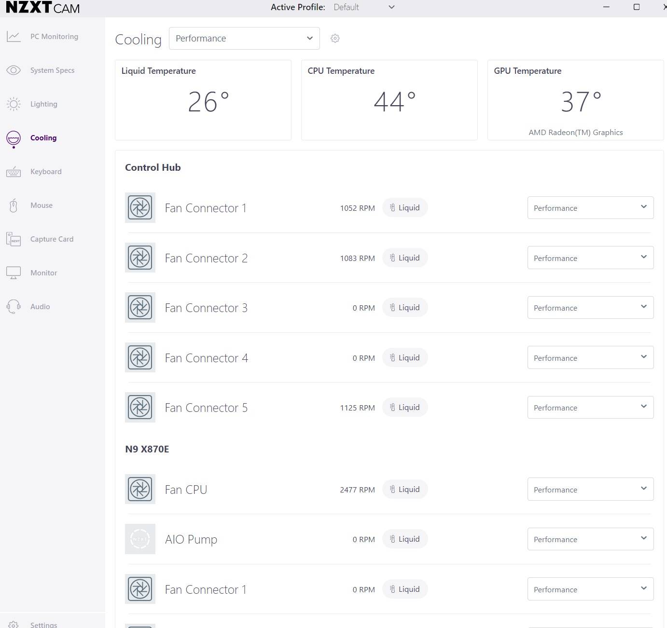
Task: Click the PC Monitoring graph icon
Action: (14, 37)
